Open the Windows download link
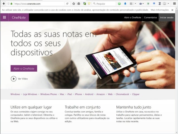Image resolution: width=178 pixels, height=134 pixels. 15,94
